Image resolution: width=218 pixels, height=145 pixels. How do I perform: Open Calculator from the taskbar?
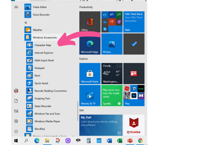tap(89, 141)
